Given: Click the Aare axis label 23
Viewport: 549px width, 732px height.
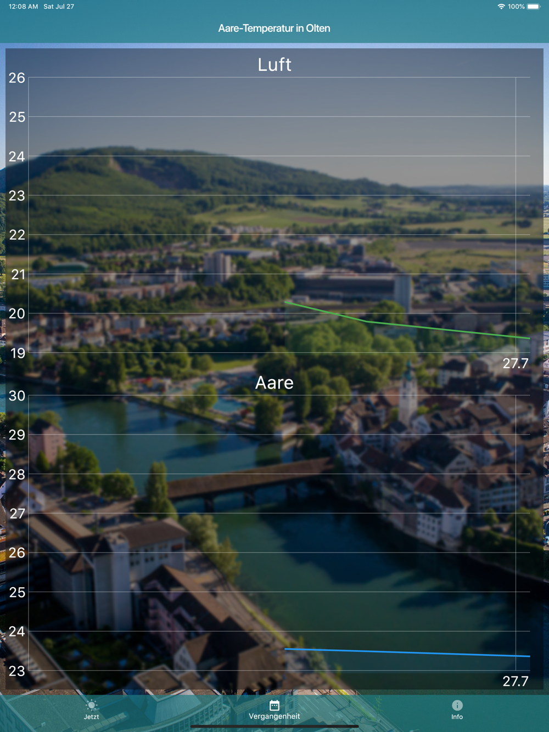Looking at the screenshot, I should point(17,671).
